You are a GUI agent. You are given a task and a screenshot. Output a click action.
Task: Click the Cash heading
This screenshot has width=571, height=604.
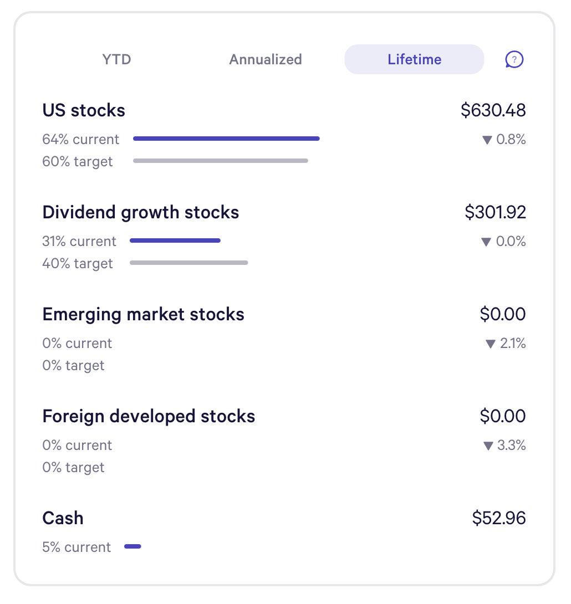pyautogui.click(x=63, y=518)
